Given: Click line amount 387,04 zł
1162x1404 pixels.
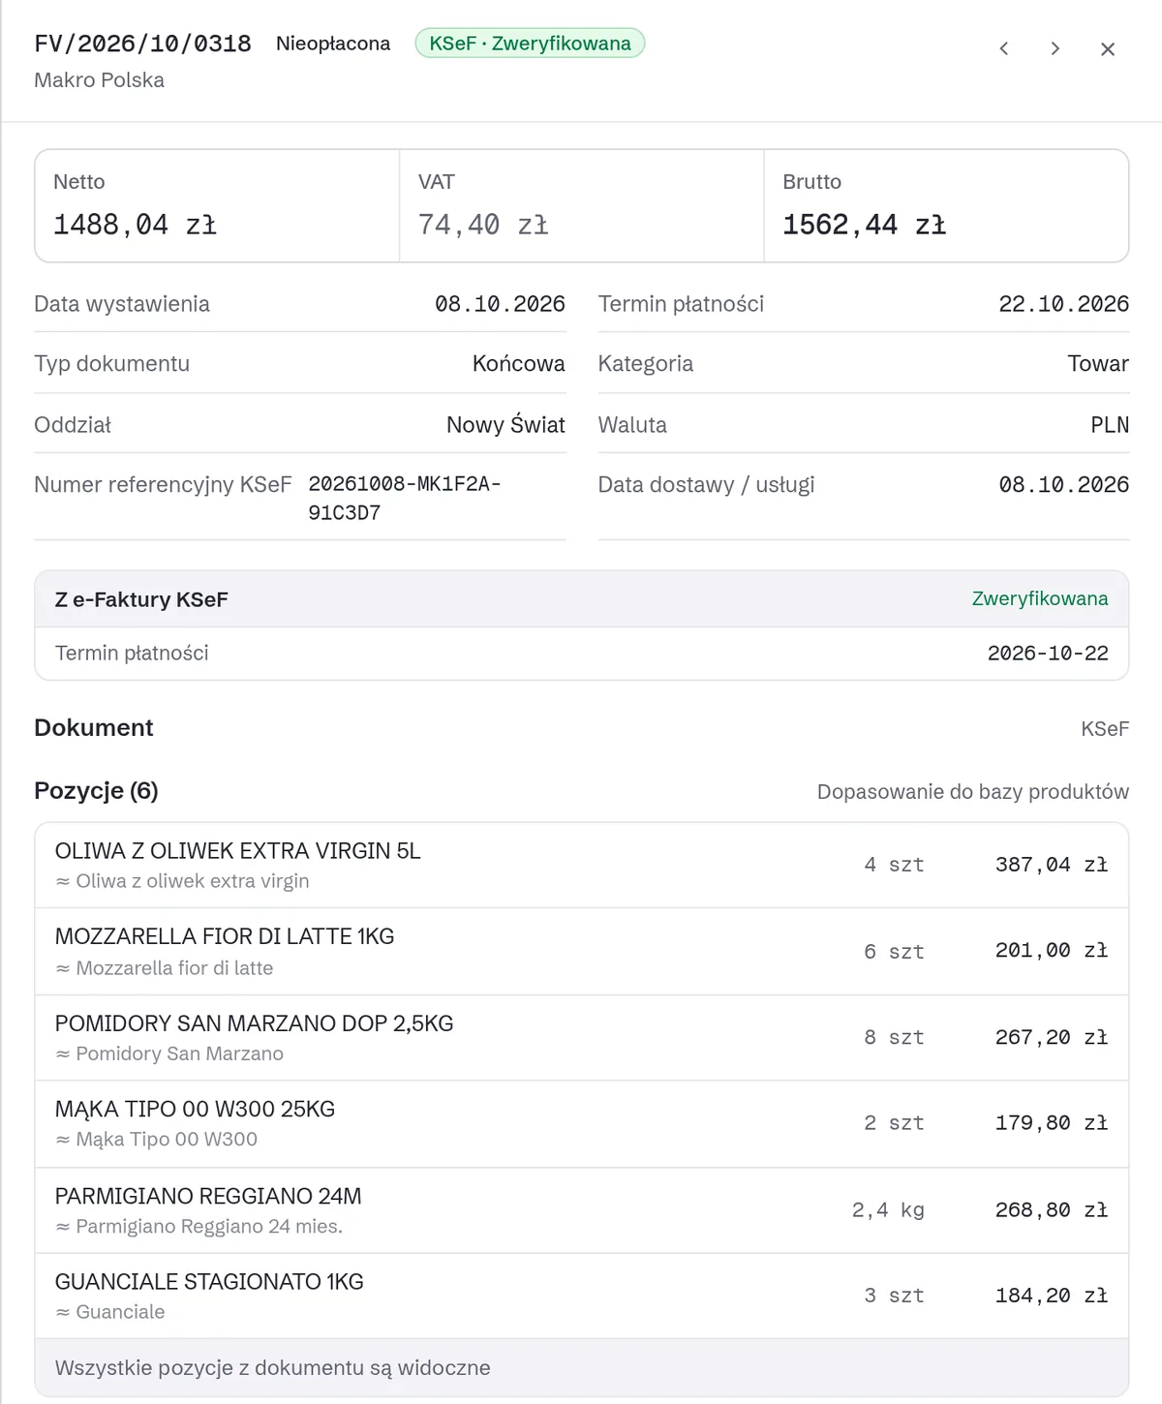Looking at the screenshot, I should [x=1052, y=865].
